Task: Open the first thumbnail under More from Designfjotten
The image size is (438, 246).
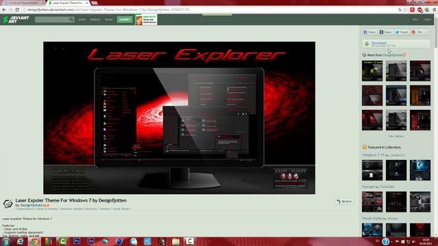Action: [372, 71]
